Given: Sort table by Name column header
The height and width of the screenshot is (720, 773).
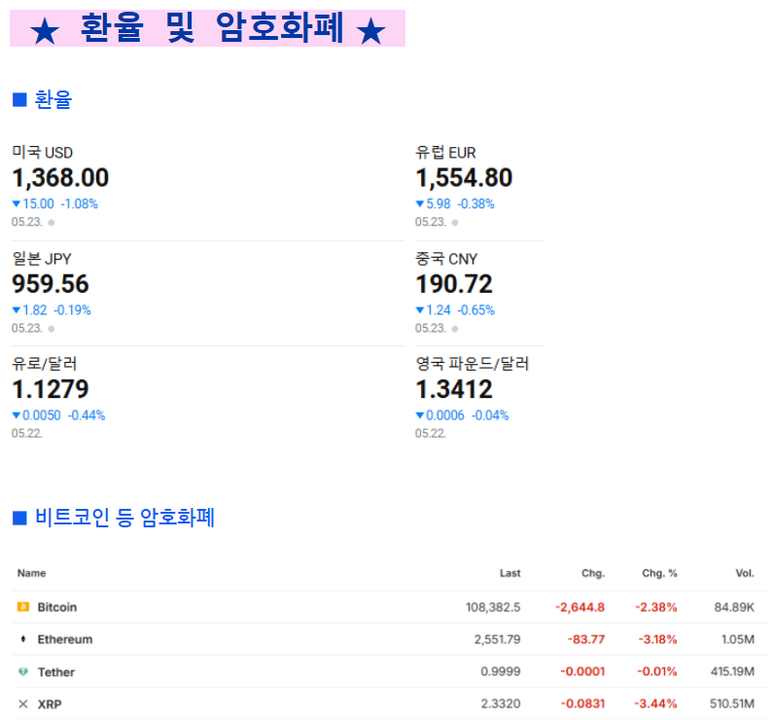Looking at the screenshot, I should tap(31, 573).
